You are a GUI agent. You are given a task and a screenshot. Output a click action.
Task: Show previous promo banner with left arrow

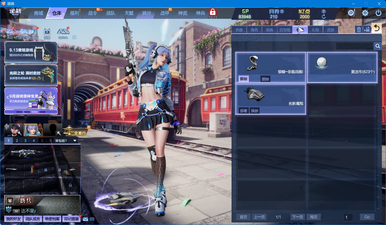8,97
